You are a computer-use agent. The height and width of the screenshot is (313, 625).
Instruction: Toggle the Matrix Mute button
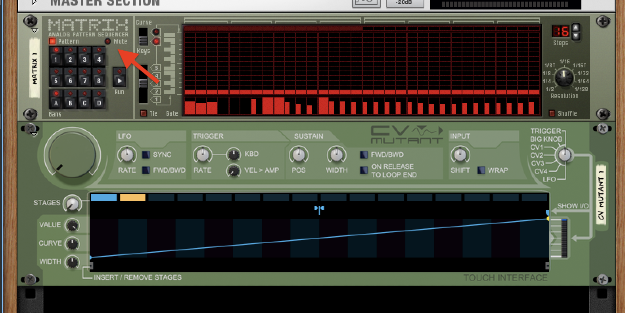107,41
